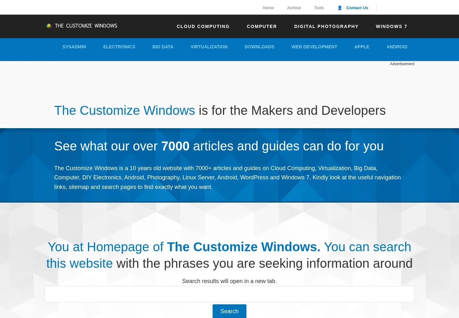The width and height of the screenshot is (459, 318).
Task: Open the Home link
Action: tap(268, 8)
